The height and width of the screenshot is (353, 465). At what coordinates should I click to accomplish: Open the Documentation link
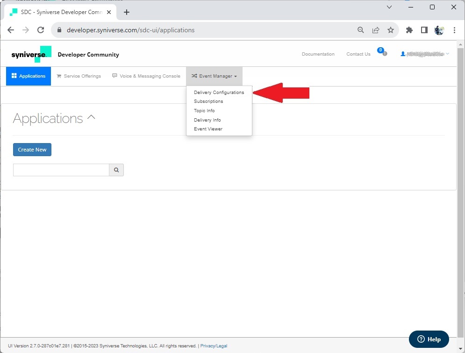click(318, 54)
